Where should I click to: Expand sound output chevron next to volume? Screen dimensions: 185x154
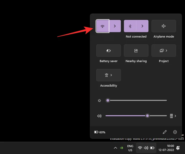pyautogui.click(x=176, y=116)
